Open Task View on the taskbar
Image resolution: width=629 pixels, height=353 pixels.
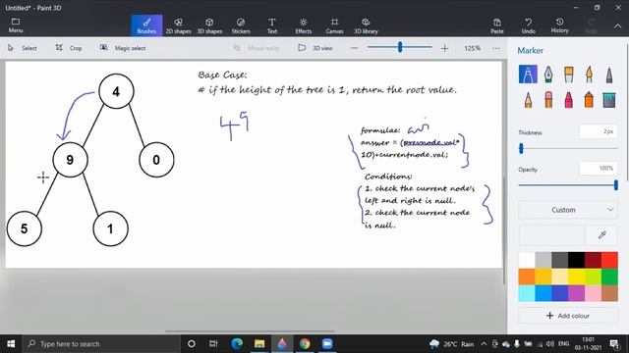(x=213, y=344)
